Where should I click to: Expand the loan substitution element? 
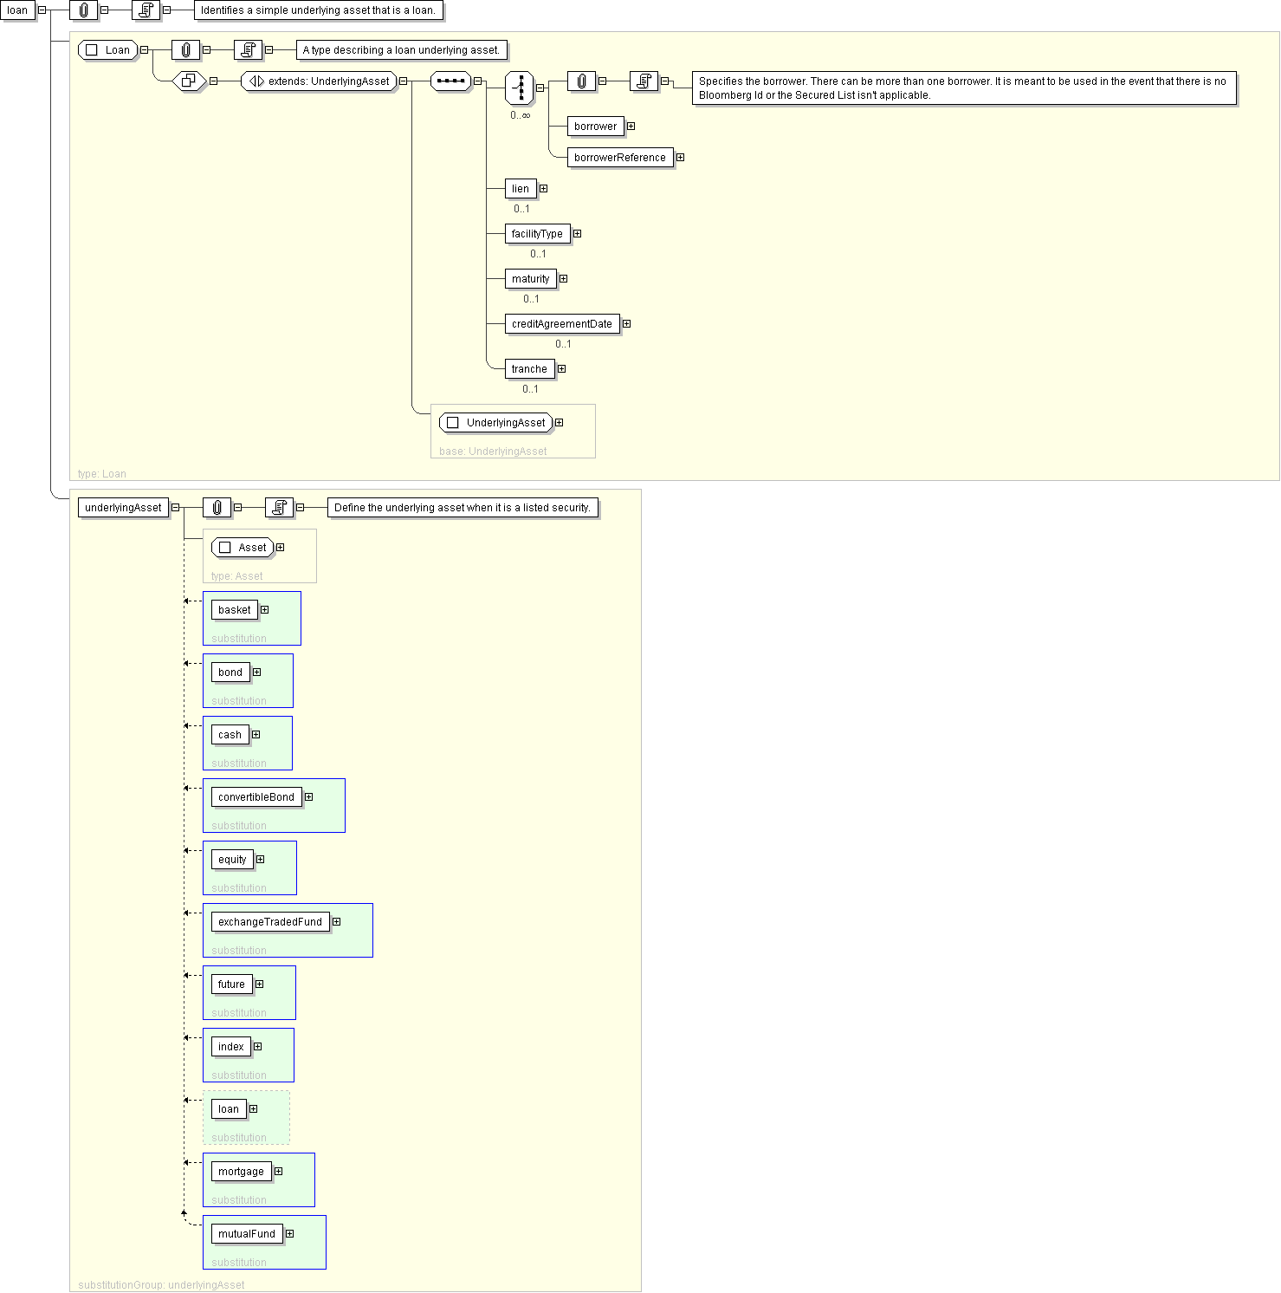pyautogui.click(x=253, y=1109)
